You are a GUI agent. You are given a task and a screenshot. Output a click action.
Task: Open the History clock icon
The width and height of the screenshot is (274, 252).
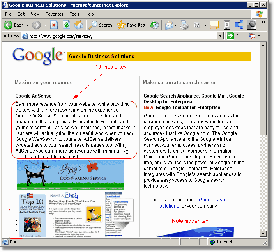(x=154, y=25)
